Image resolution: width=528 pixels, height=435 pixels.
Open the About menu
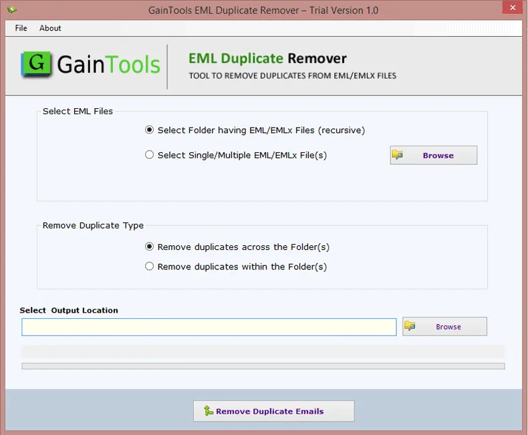pyautogui.click(x=50, y=28)
